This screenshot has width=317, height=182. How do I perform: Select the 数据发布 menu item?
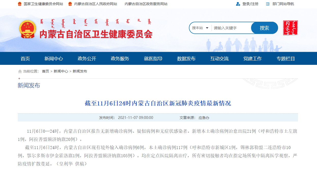coord(186,58)
